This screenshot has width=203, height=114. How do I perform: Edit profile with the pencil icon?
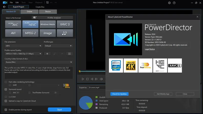(55, 54)
